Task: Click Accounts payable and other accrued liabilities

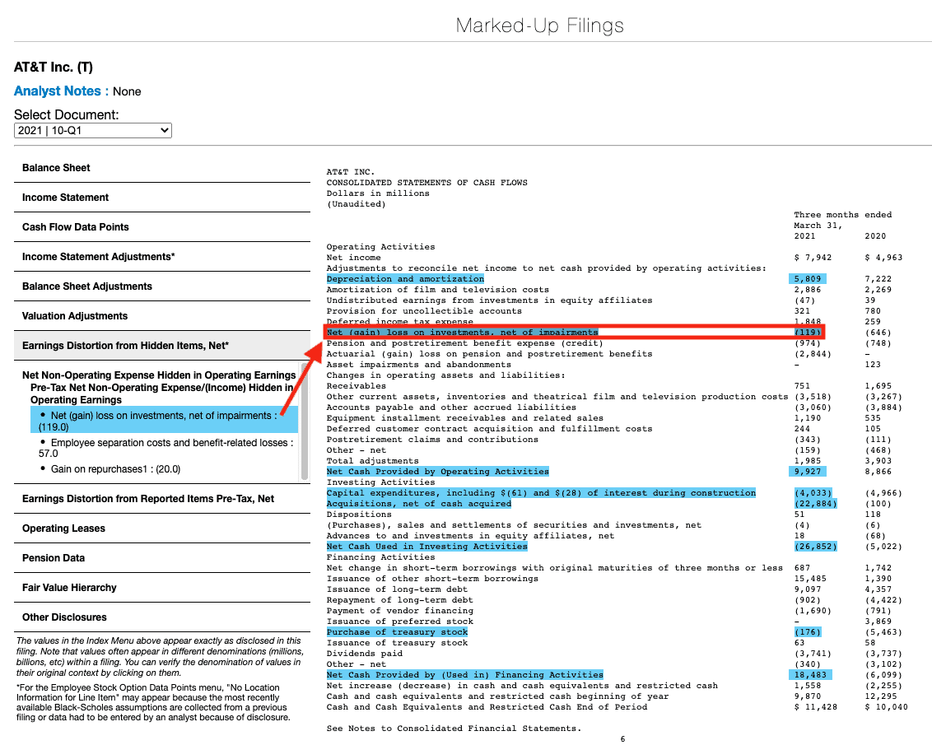Action: 451,407
